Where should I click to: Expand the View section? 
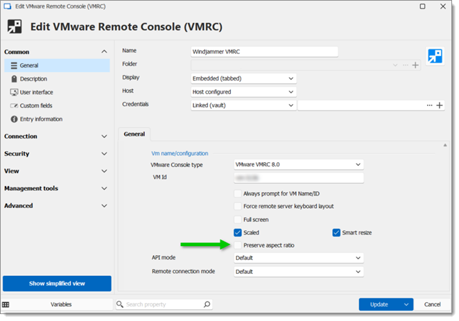coord(104,171)
